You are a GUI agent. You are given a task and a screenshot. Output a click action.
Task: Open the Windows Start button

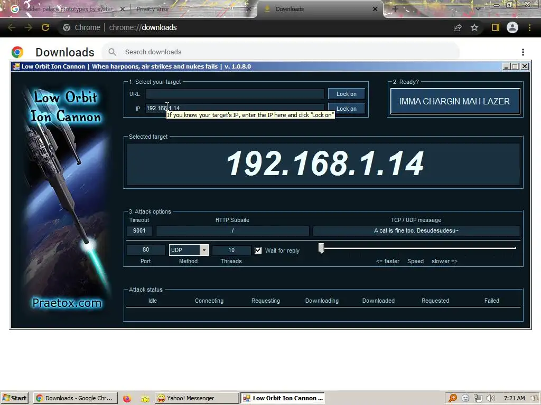[x=14, y=398]
